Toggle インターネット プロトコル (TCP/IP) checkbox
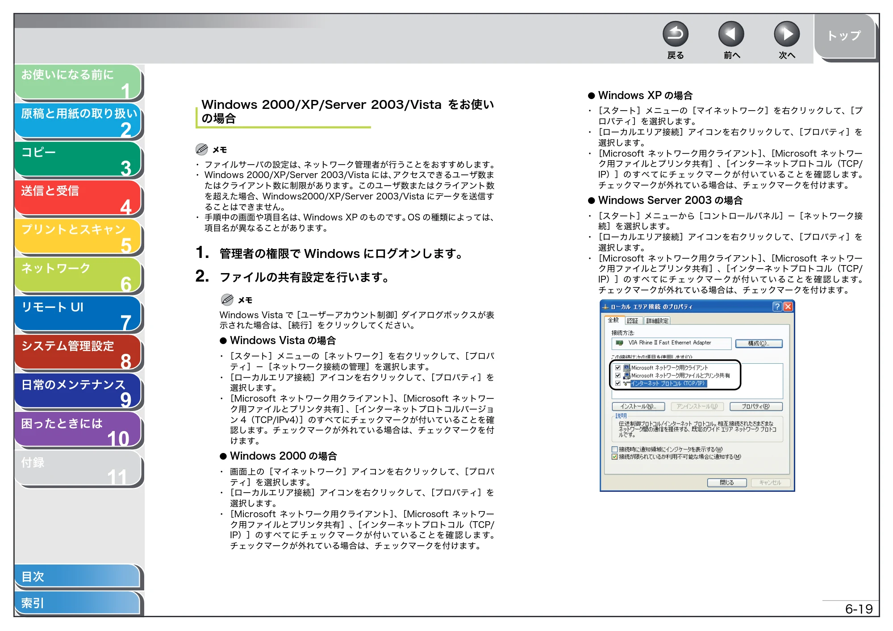Screen dimensions: 893x631 point(618,383)
